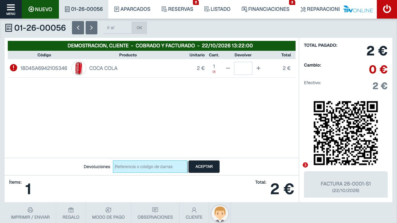397x223 pixels.
Task: Open MODO DE PAGO
Action: pyautogui.click(x=109, y=213)
